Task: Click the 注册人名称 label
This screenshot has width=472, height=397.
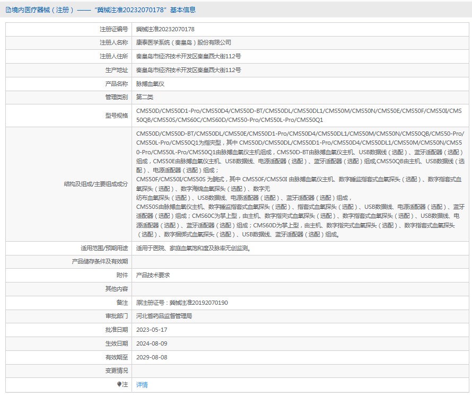Action: (x=114, y=43)
